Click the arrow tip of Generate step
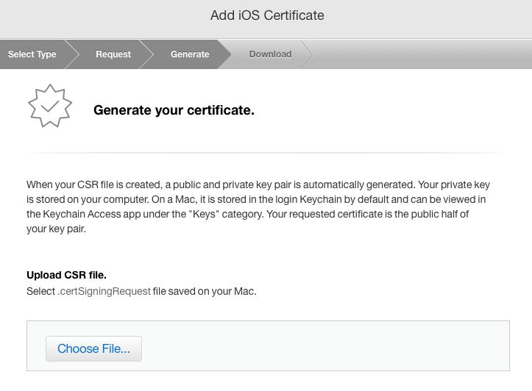Image resolution: width=532 pixels, height=391 pixels. coord(224,54)
